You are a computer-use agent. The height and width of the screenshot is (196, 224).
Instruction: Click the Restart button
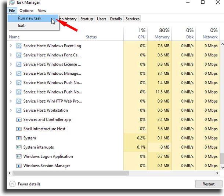pyautogui.click(x=209, y=184)
